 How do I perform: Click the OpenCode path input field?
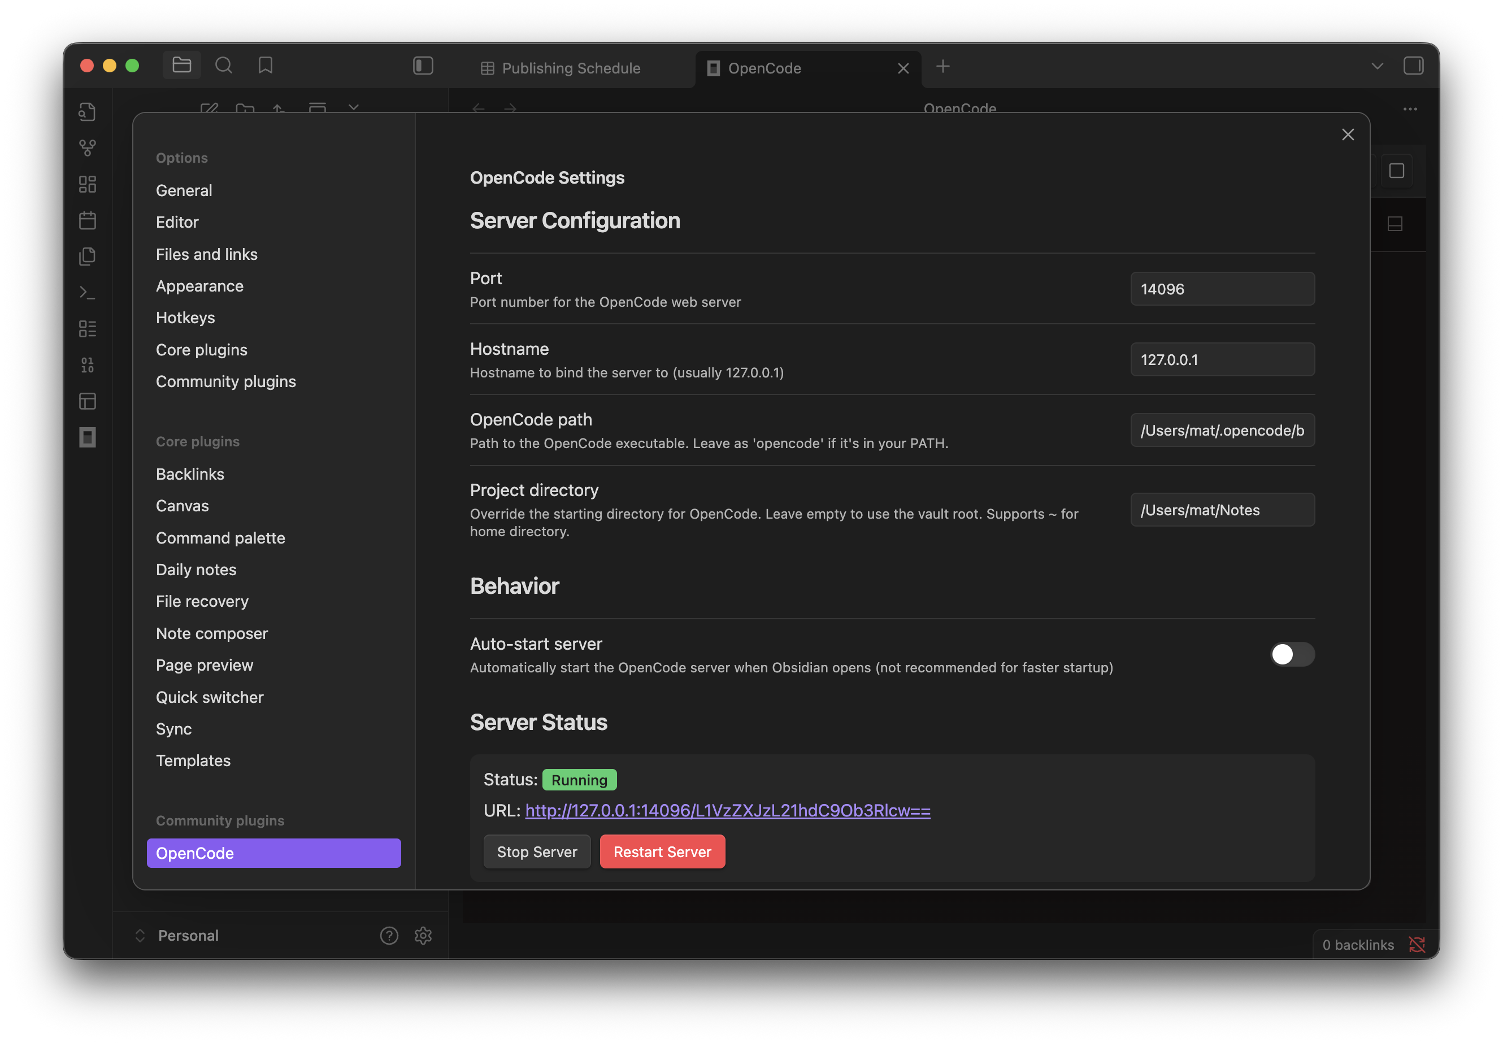coord(1222,430)
